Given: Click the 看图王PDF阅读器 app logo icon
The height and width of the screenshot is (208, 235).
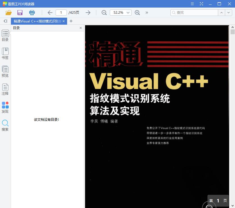Looking at the screenshot, I should point(5,4).
